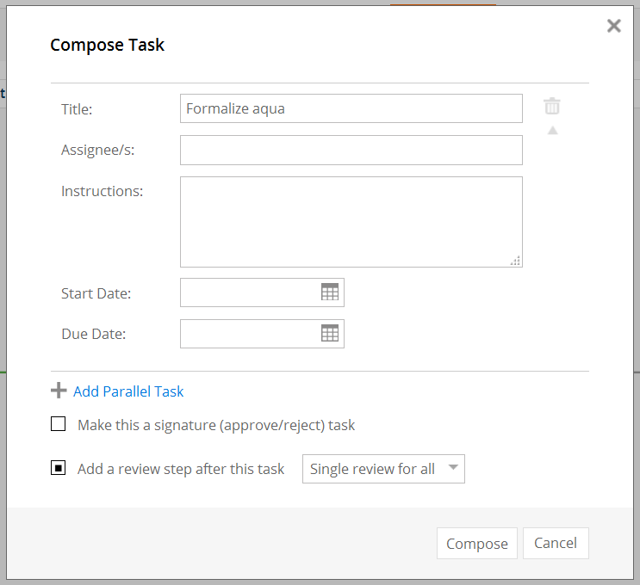Click the plus icon for parallel task

[59, 390]
